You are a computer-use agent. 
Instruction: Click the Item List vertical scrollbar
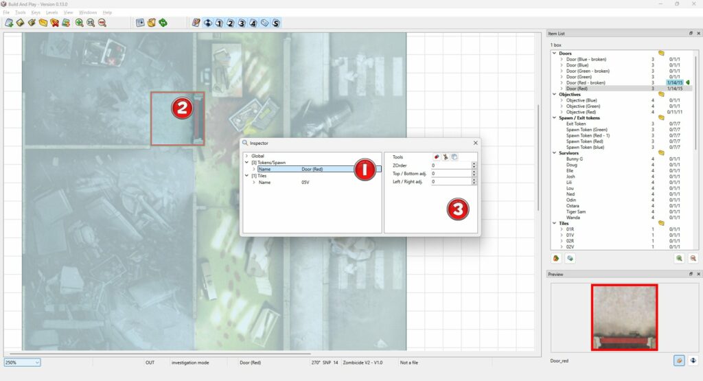(695, 102)
